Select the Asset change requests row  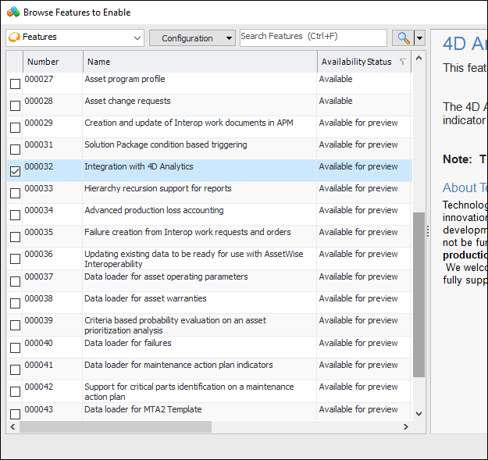(x=199, y=101)
